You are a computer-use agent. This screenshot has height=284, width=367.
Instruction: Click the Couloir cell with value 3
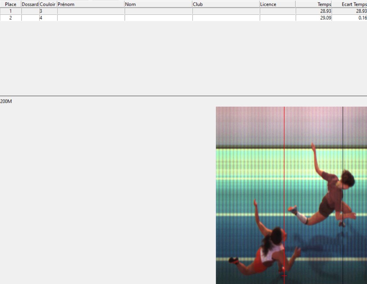click(48, 11)
